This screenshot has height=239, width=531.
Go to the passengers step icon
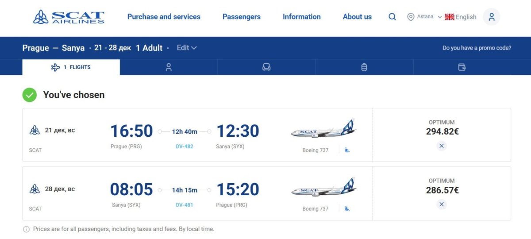click(x=169, y=67)
